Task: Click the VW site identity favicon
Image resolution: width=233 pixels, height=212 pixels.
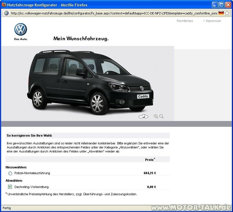Action: pos(6,13)
